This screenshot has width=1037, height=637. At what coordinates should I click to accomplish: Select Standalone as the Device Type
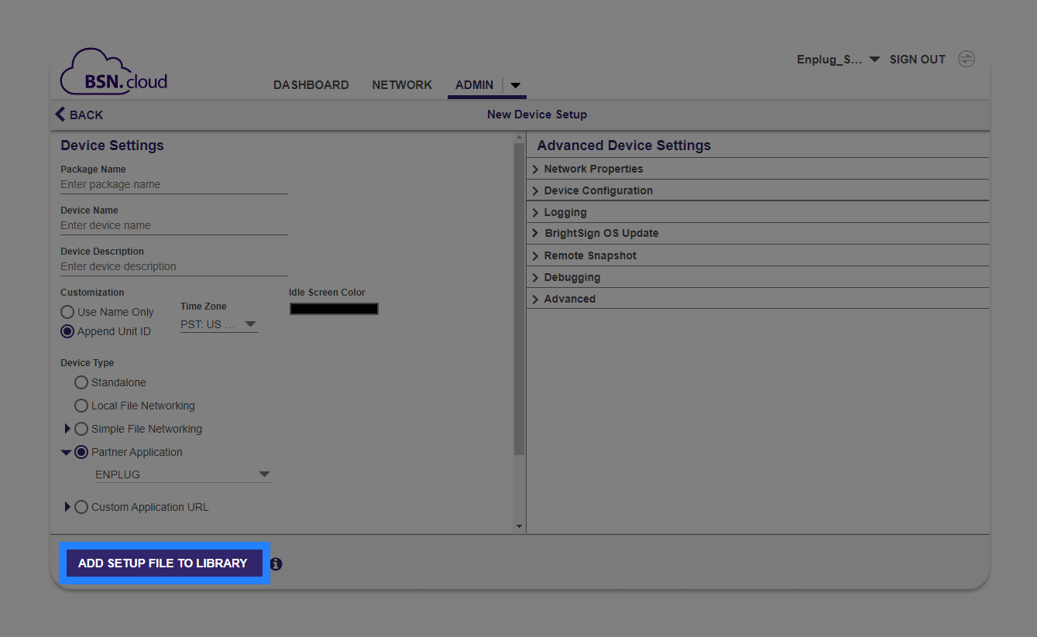pos(81,382)
